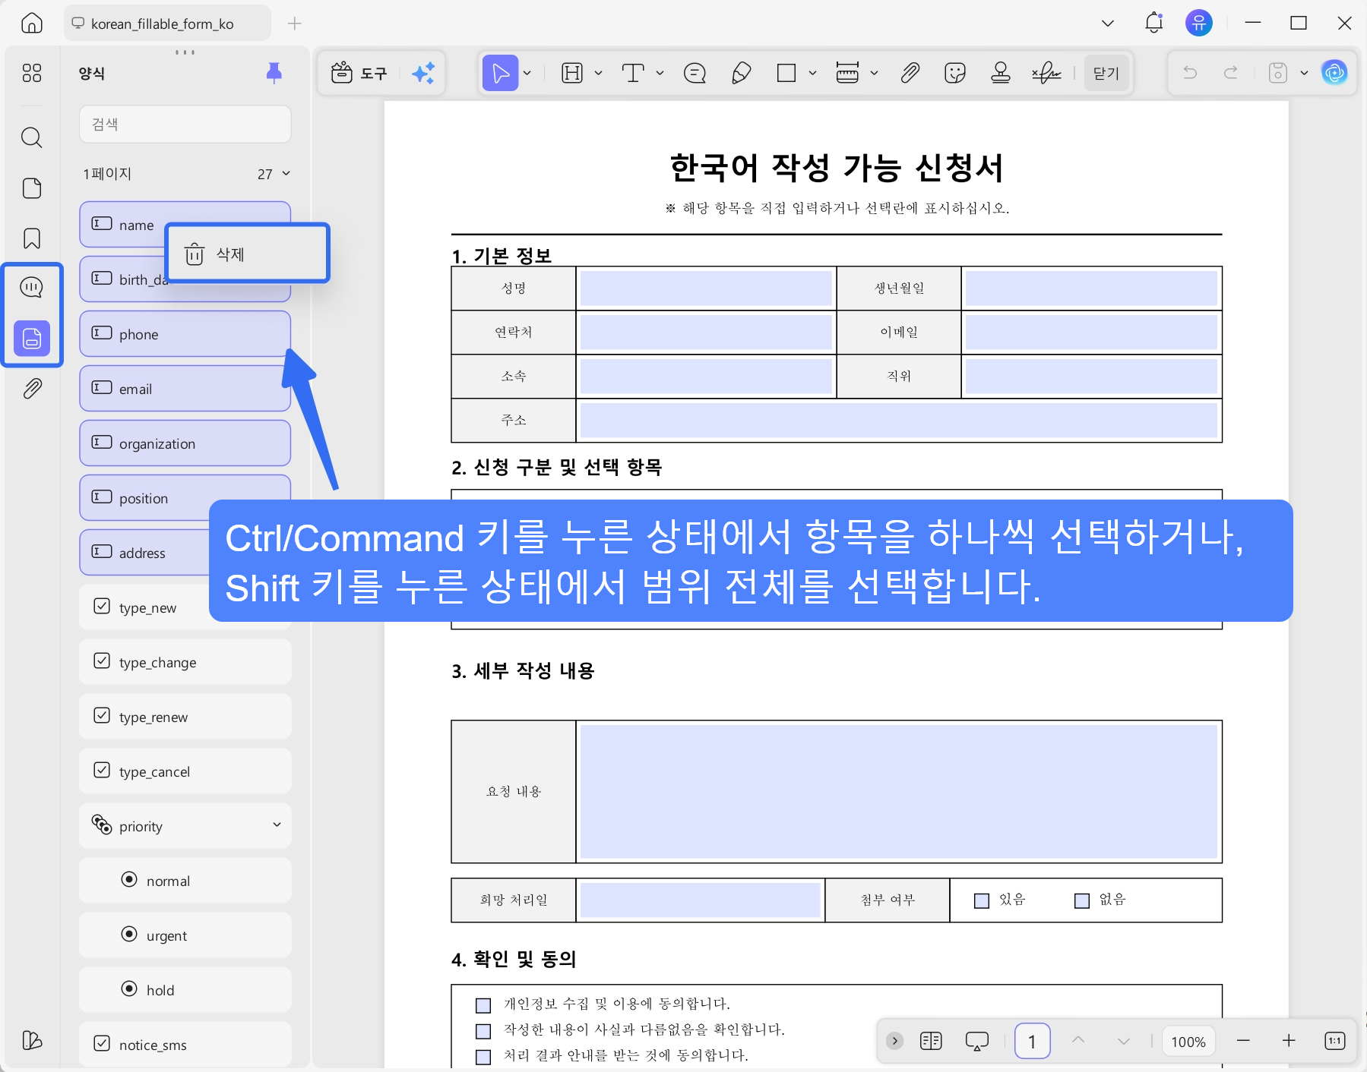Open the 도구 tools menu

359,73
